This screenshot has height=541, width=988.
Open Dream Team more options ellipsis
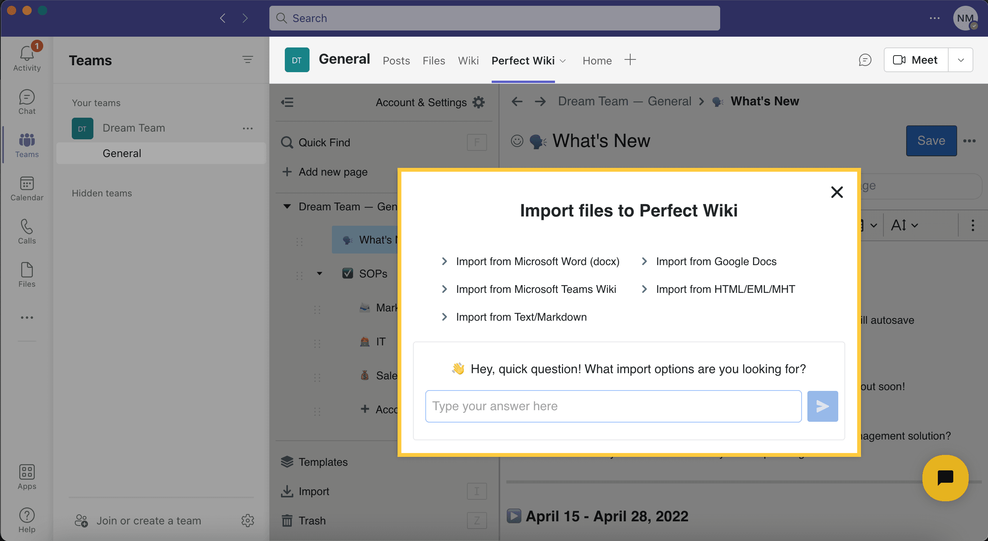click(x=247, y=128)
